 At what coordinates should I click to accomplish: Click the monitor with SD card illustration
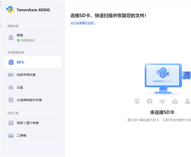pyautogui.click(x=168, y=78)
